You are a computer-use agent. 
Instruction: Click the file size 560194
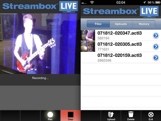point(103,38)
